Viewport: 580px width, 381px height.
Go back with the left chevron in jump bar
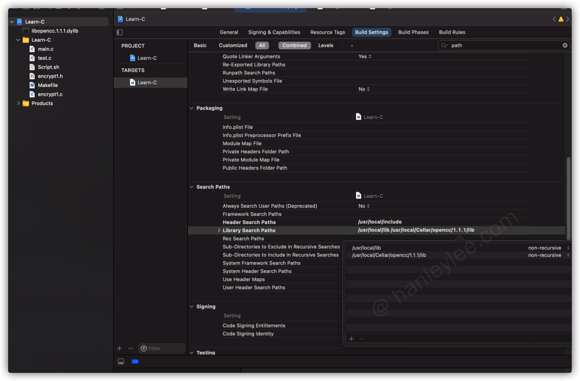(554, 19)
